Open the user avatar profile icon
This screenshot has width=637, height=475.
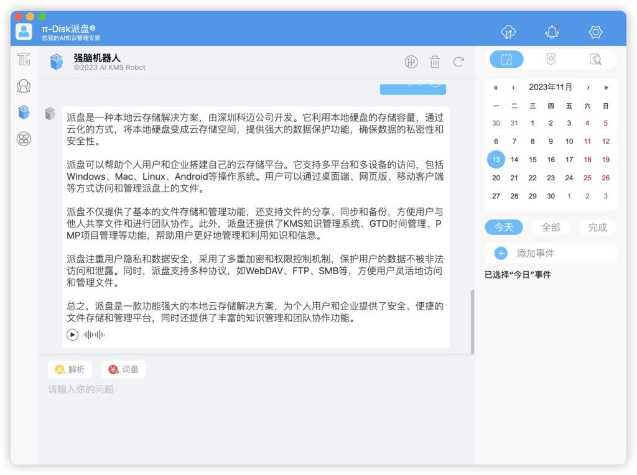[x=24, y=31]
